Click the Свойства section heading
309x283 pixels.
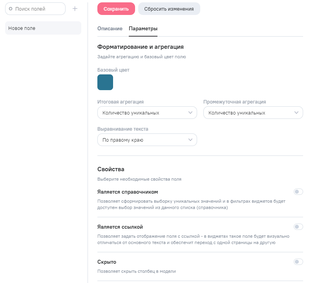click(x=111, y=169)
